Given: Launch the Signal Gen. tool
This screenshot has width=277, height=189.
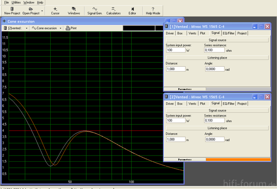Looking at the screenshot, I should [95, 11].
